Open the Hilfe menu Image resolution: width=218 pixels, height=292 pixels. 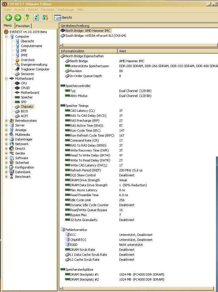tap(80, 10)
